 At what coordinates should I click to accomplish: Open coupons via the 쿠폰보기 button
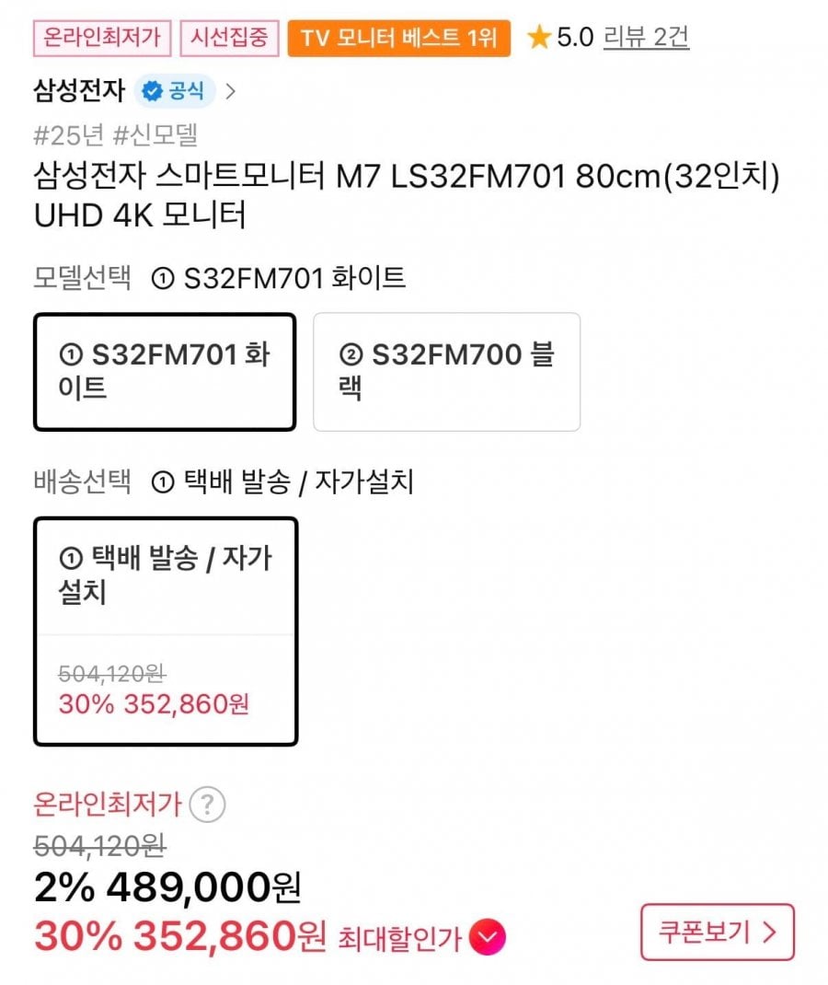tap(718, 933)
